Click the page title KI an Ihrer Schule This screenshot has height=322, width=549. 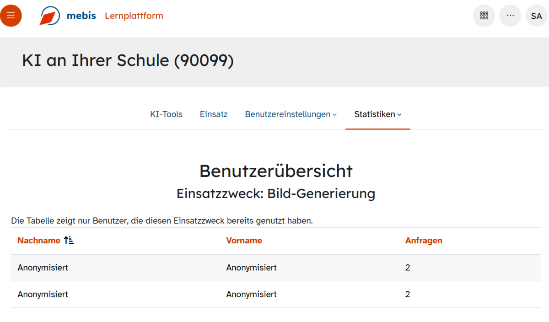tap(128, 61)
